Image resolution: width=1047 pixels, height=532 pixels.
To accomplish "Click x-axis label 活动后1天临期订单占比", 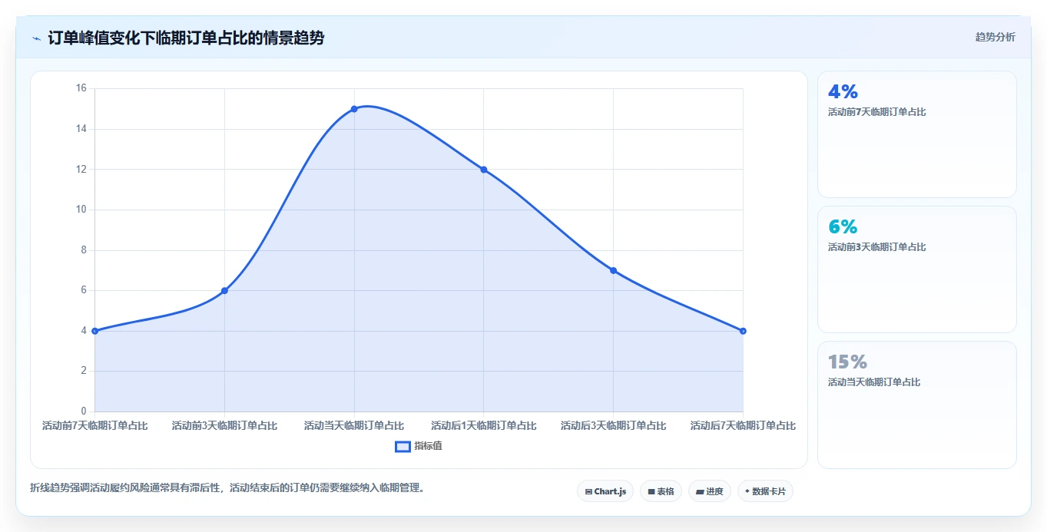I will 484,425.
